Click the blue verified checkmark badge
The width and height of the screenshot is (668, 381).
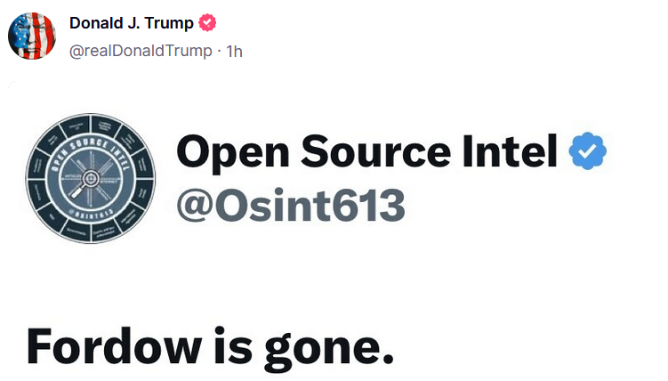click(x=587, y=150)
